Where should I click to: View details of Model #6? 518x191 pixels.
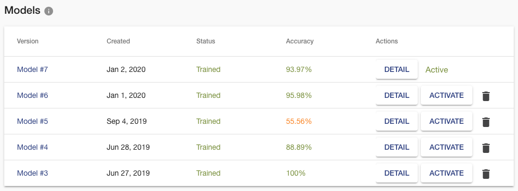pyautogui.click(x=397, y=95)
